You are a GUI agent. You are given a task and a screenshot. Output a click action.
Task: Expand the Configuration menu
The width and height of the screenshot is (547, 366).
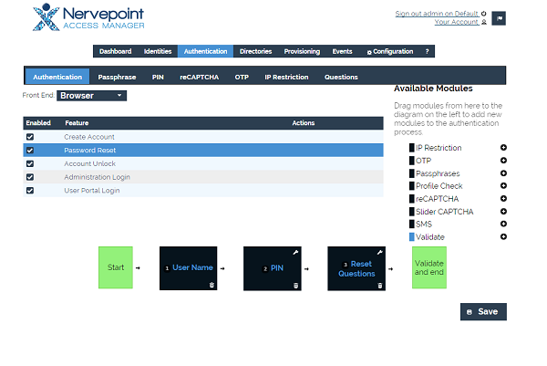(x=389, y=51)
